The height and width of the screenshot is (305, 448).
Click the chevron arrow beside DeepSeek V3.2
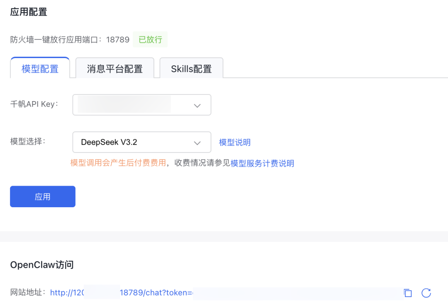[197, 143]
